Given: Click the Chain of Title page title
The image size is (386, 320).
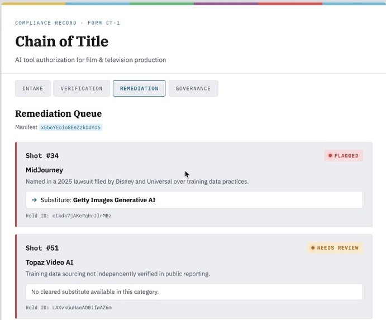Looking at the screenshot, I should pyautogui.click(x=62, y=41).
